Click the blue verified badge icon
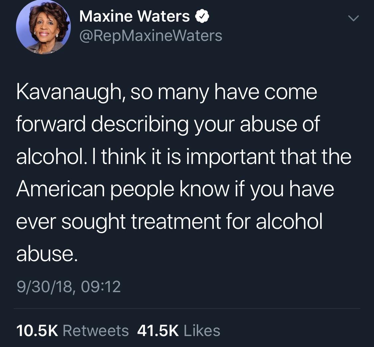 point(202,16)
